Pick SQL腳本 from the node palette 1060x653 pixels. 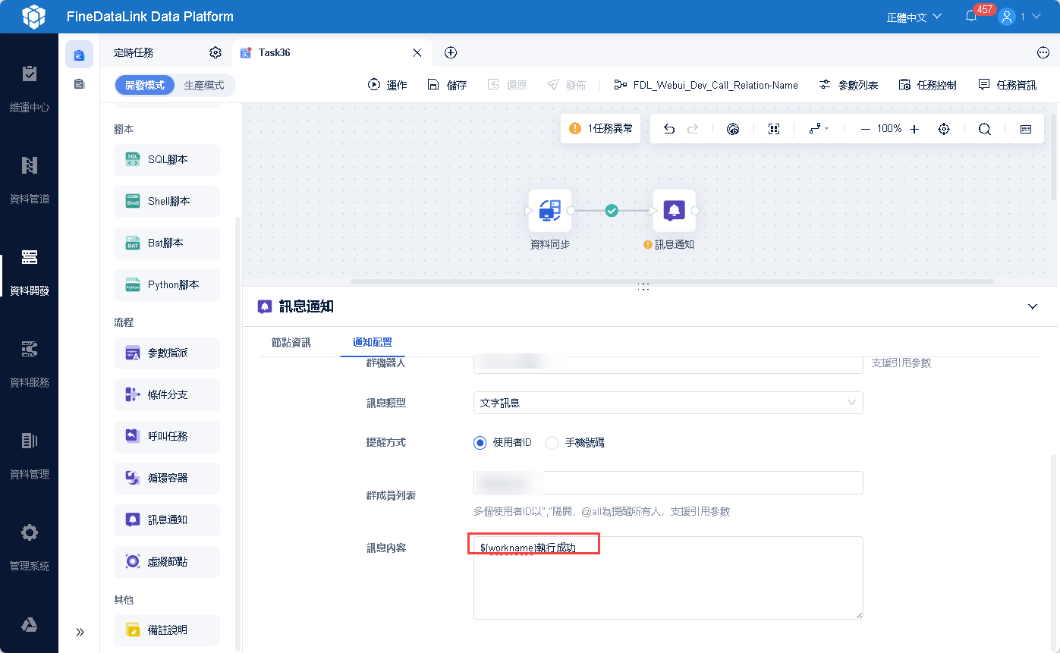point(167,160)
